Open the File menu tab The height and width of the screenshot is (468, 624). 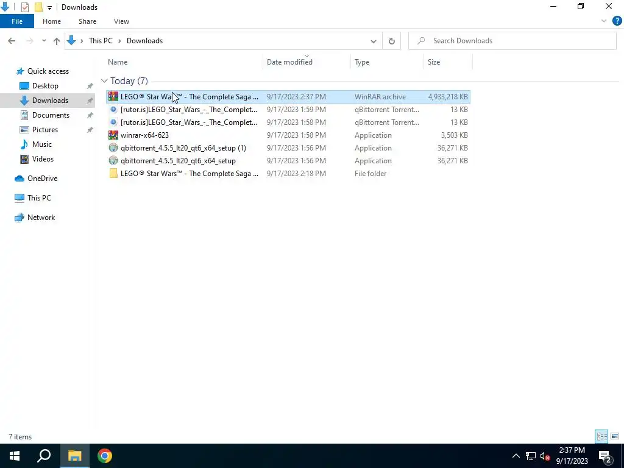[17, 21]
